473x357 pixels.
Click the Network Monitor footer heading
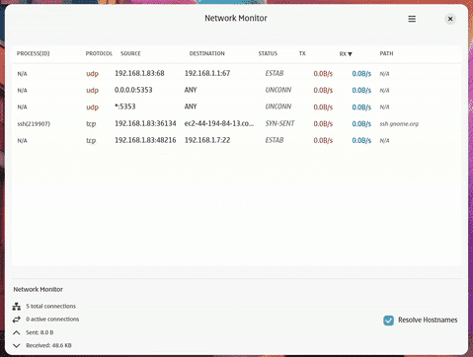[x=39, y=290]
